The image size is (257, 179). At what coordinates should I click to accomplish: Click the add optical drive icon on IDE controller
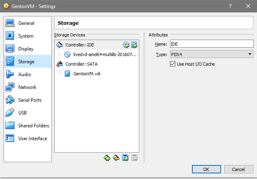(126, 45)
